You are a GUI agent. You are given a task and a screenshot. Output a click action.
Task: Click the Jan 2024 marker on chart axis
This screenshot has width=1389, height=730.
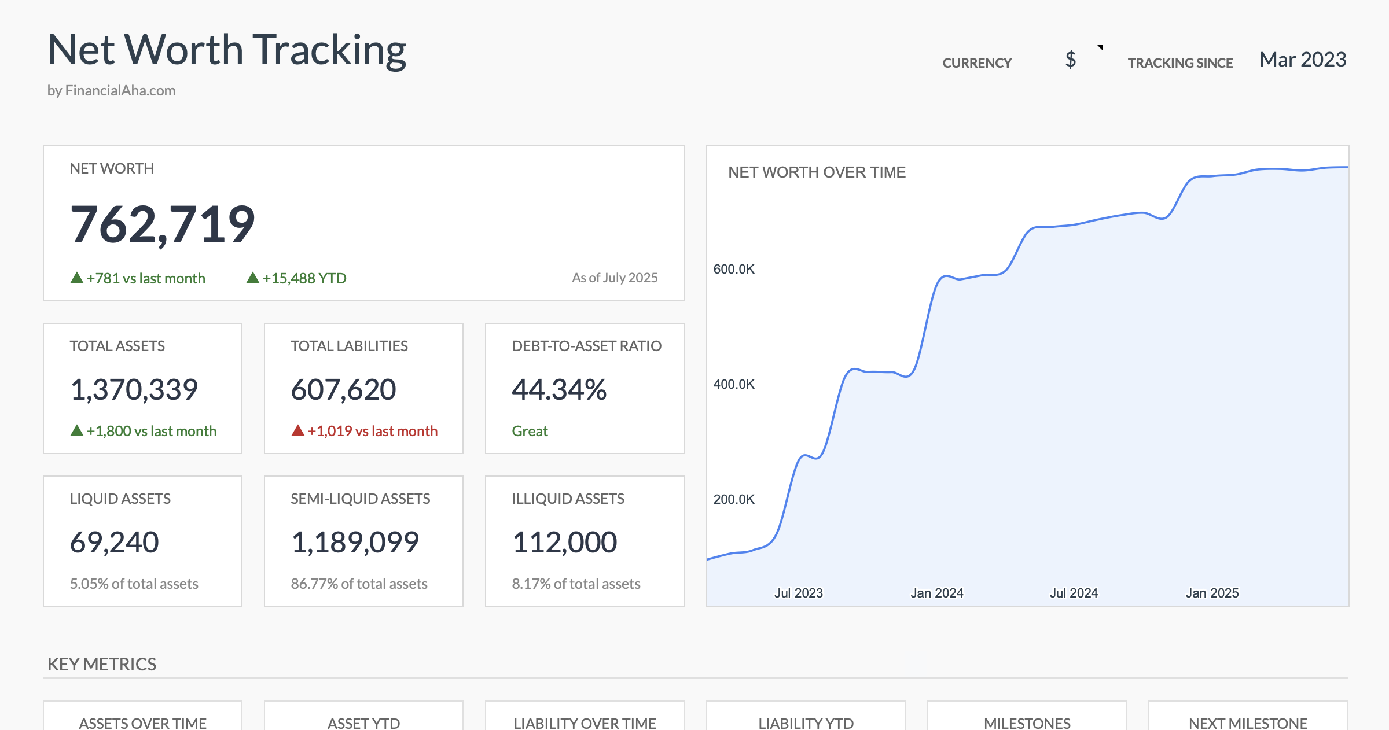pyautogui.click(x=936, y=593)
